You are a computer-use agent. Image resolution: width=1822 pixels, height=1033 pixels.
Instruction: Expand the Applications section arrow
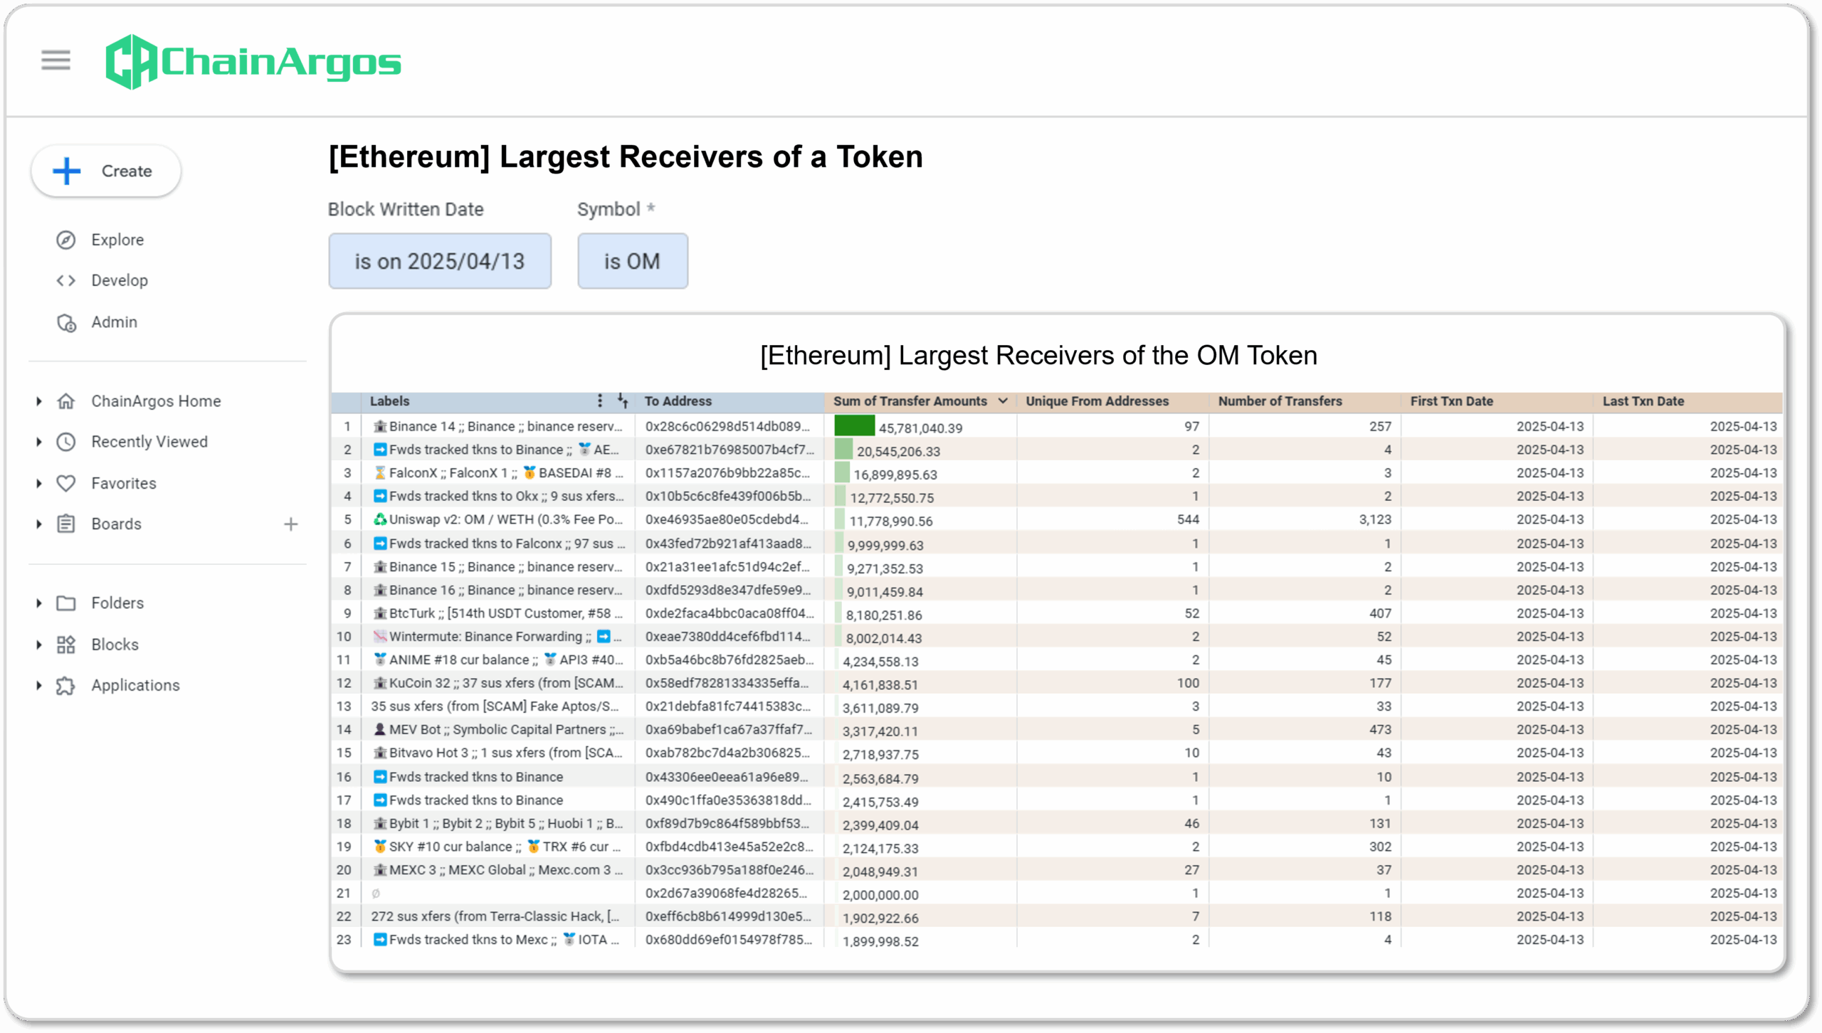[39, 686]
